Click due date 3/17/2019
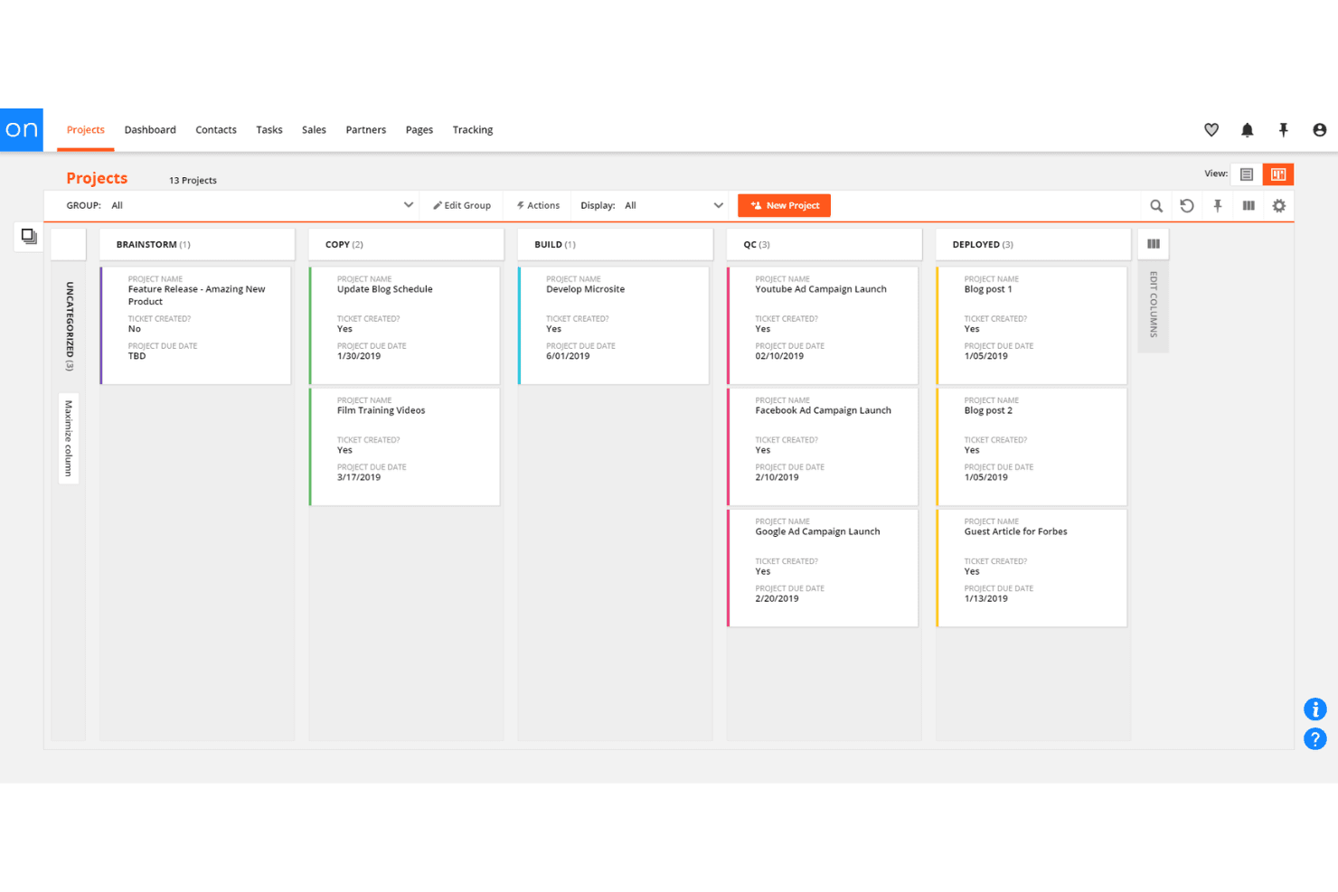1338x892 pixels. click(359, 477)
